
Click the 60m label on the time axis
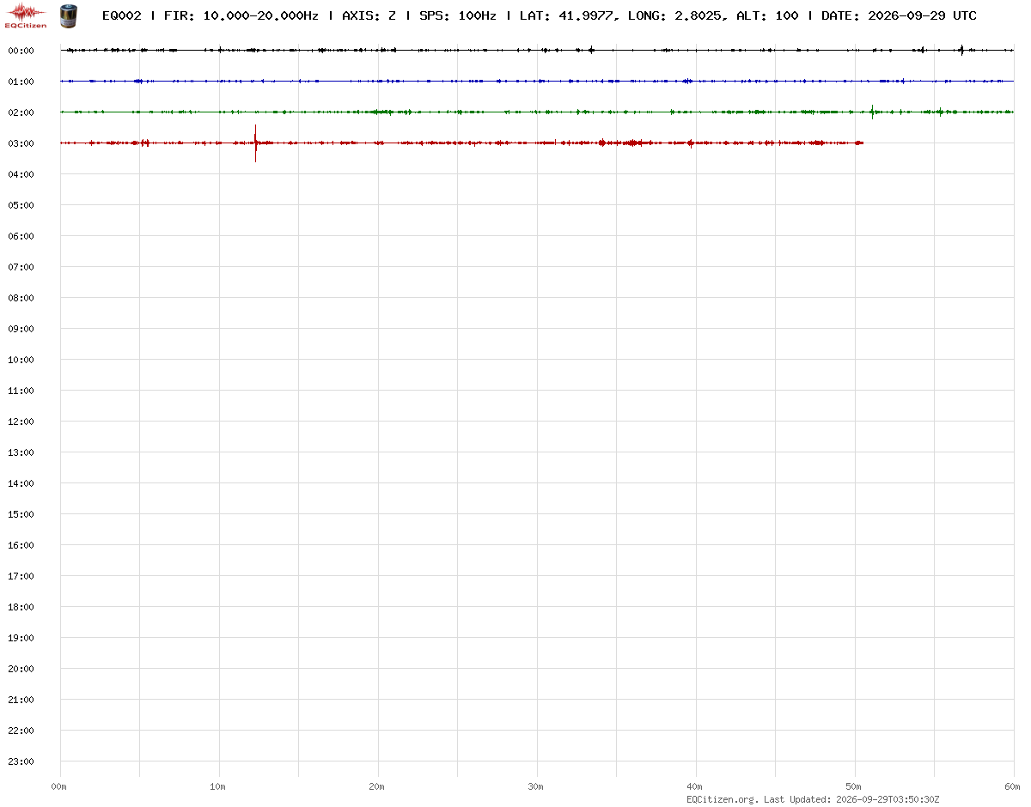tap(1013, 786)
